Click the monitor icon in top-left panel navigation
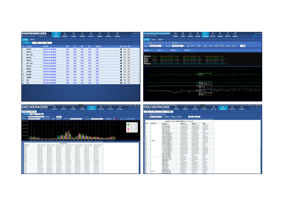Viewport: 284px width, 216px height. pos(56,34)
